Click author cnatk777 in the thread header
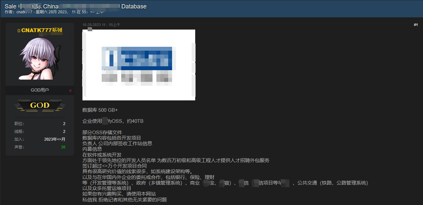 (x=25, y=12)
